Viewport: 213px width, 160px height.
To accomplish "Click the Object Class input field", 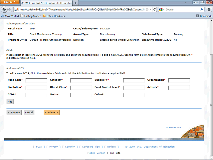I will (x=81, y=88).
